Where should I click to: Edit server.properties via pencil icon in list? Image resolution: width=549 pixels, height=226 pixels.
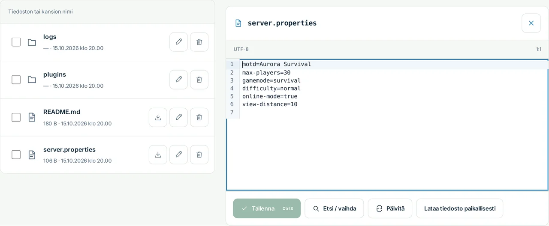coord(178,155)
